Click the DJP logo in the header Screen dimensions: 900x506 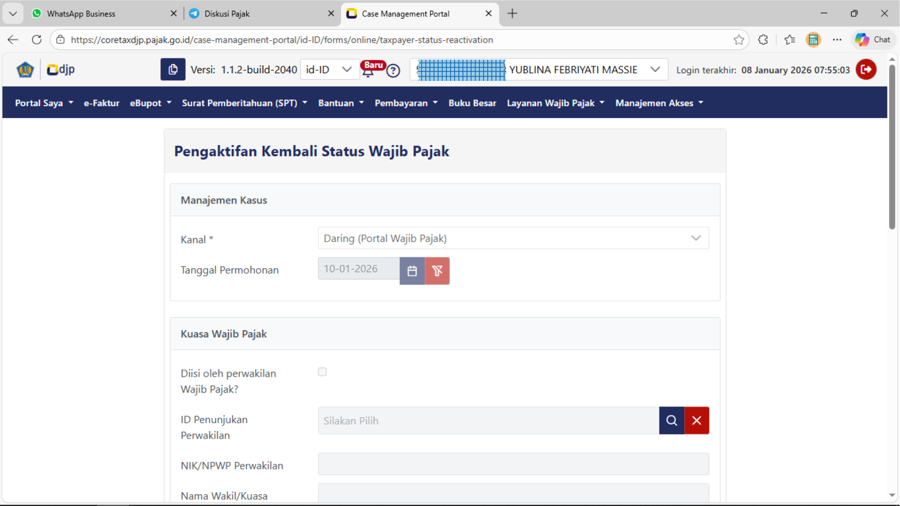pos(61,70)
